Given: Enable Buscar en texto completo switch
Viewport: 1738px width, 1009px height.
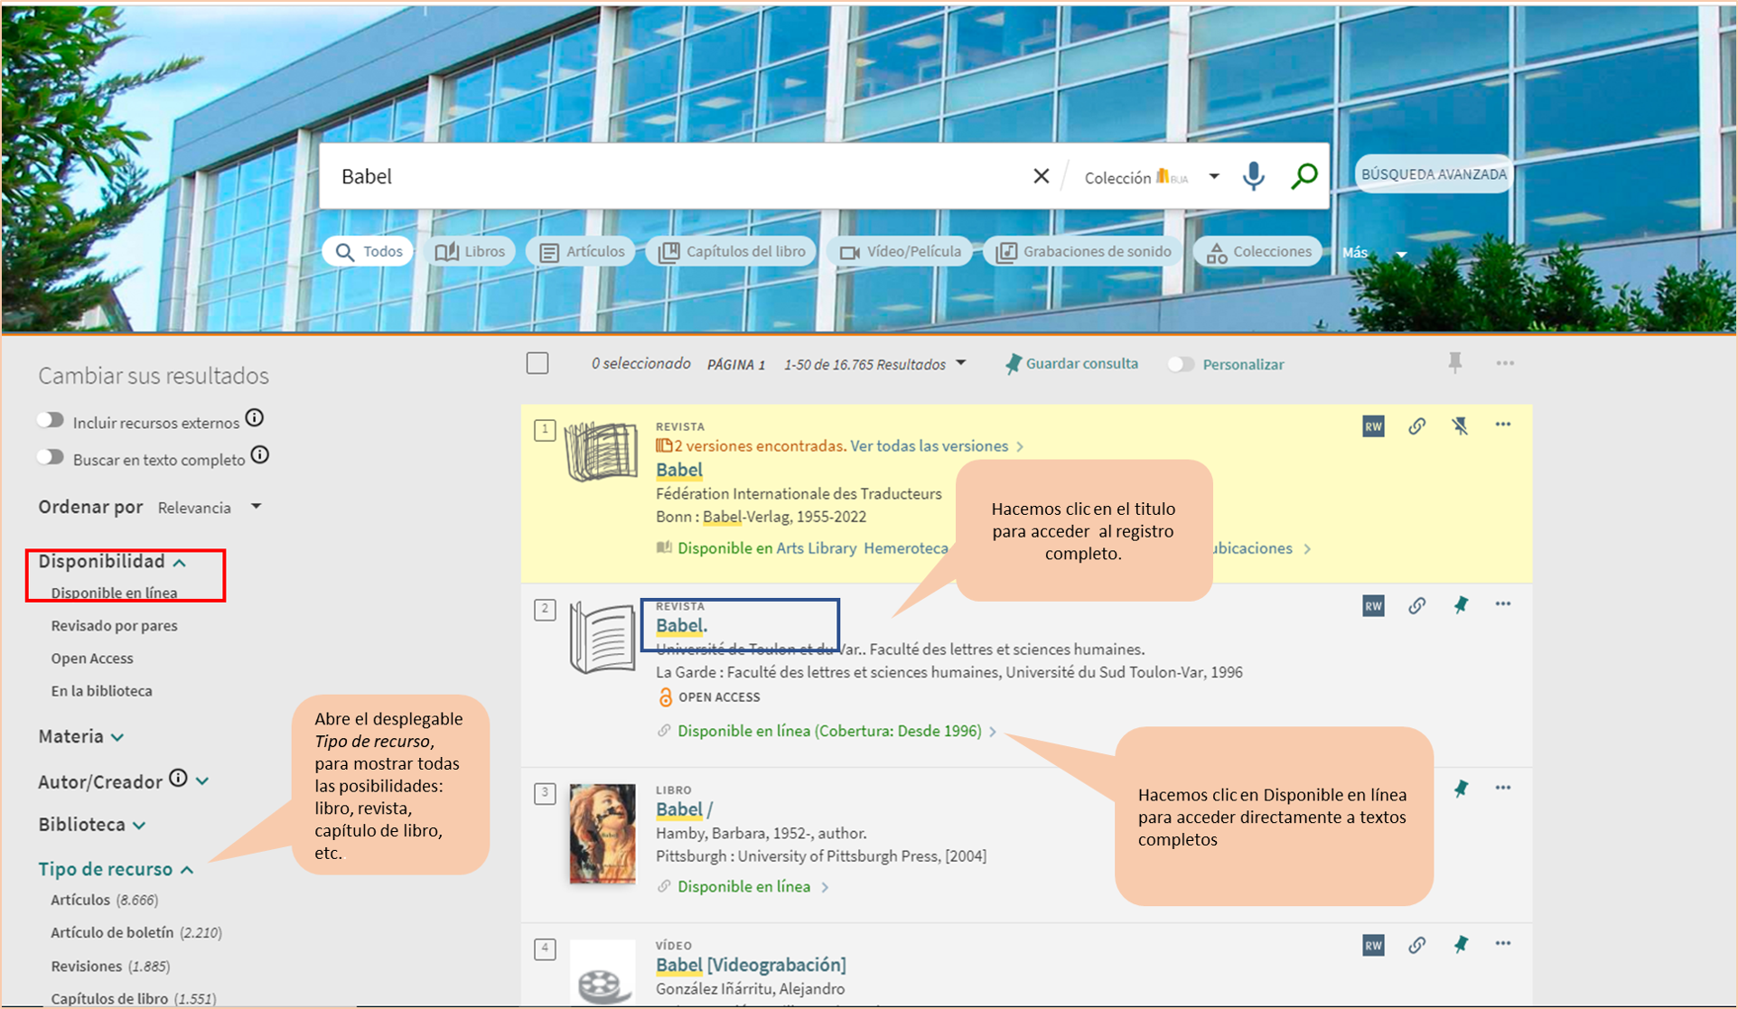Looking at the screenshot, I should 51,458.
